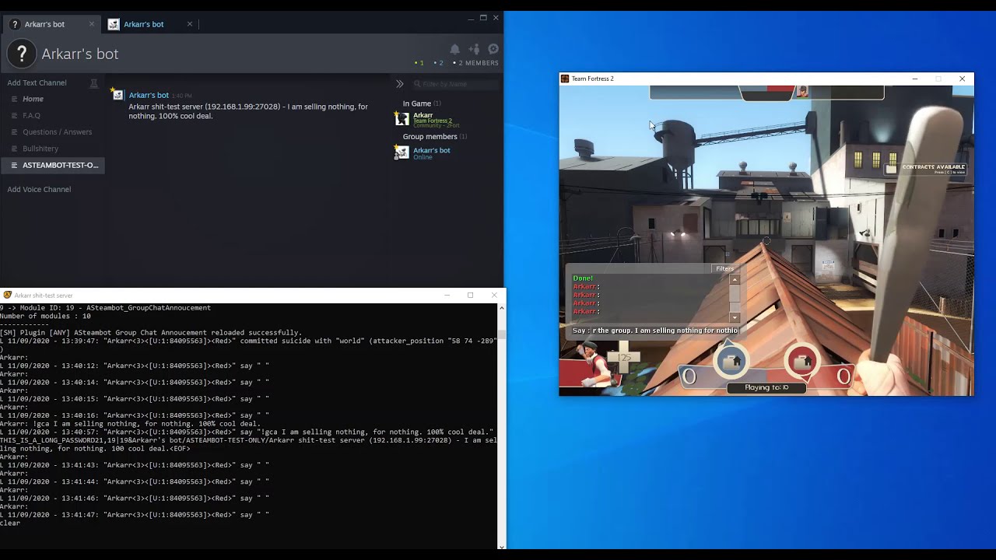The image size is (996, 560).
Task: Click the green Done! line in TF2 chat
Action: pos(583,278)
